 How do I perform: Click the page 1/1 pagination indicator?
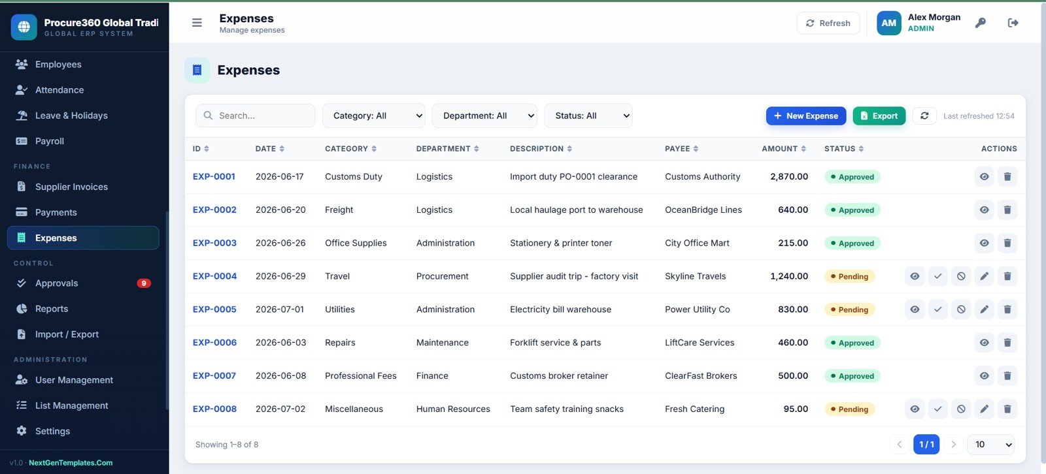point(926,445)
